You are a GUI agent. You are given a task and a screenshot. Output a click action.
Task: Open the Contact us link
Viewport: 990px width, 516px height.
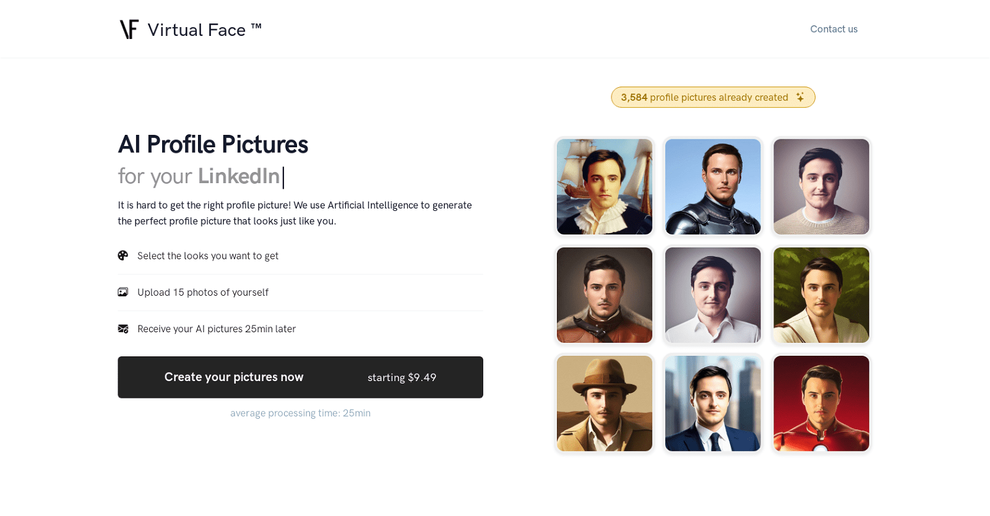point(833,29)
